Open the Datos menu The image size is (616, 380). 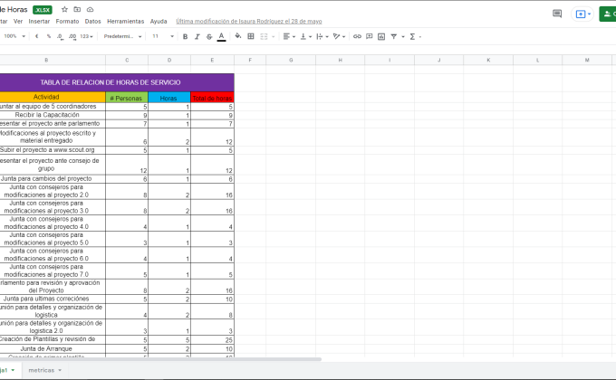pos(92,21)
